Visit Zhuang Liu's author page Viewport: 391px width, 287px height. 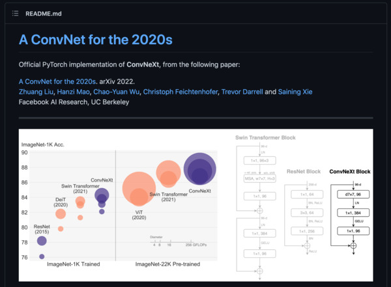tap(36, 92)
